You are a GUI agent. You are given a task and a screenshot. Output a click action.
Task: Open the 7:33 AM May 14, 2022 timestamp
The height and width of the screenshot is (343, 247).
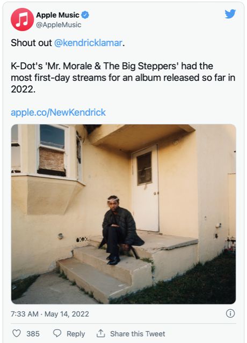click(50, 314)
